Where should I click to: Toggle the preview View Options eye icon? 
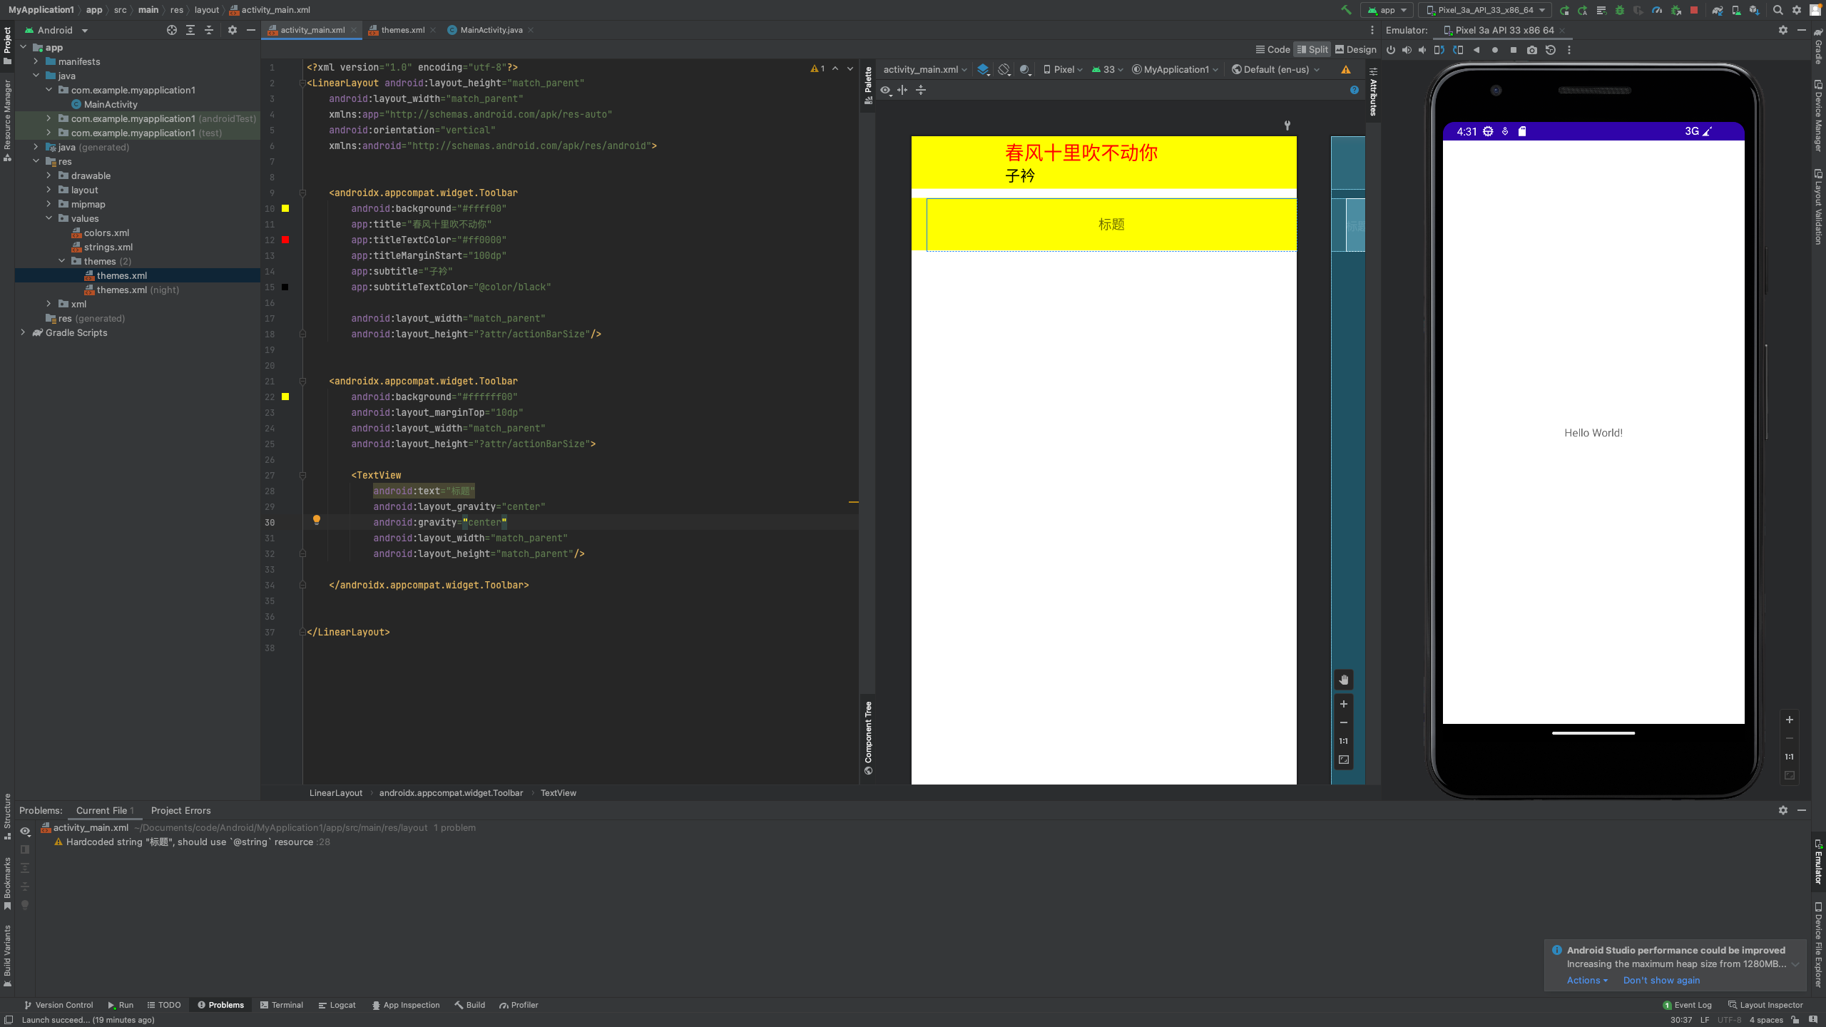point(885,90)
